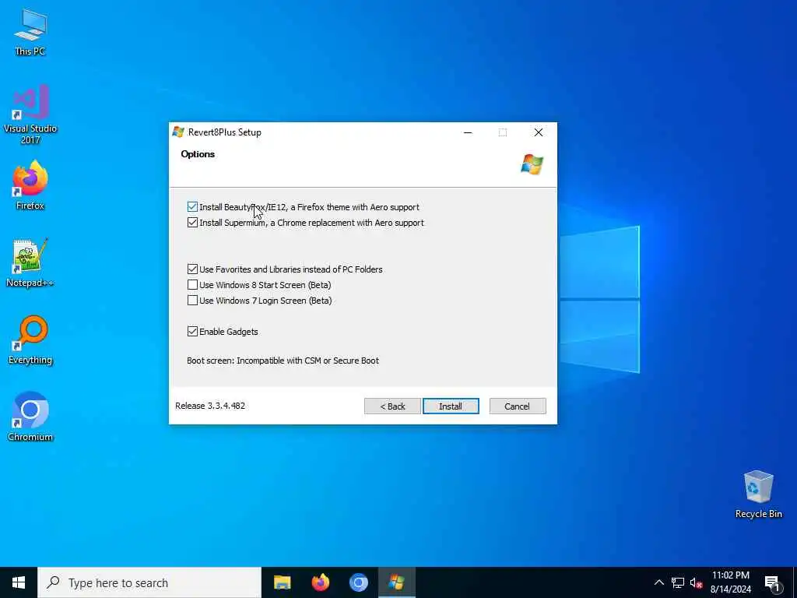Uncheck Install Supermium Chrome replacement
Viewport: 797px width, 598px height.
192,223
